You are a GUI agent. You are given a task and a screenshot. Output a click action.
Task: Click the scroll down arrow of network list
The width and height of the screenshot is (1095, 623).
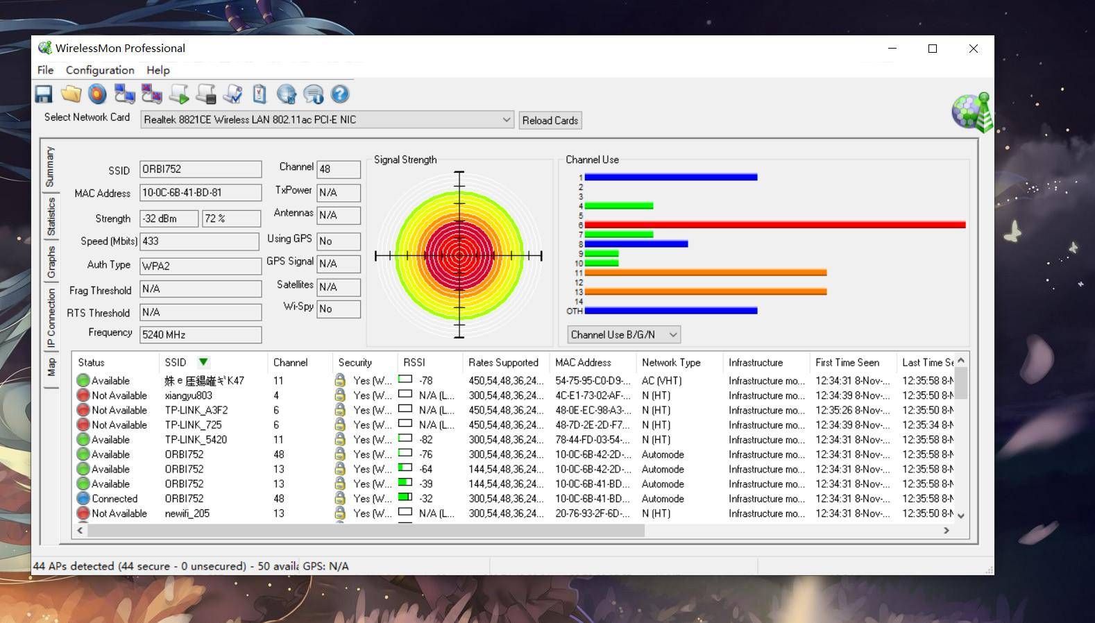(x=961, y=515)
